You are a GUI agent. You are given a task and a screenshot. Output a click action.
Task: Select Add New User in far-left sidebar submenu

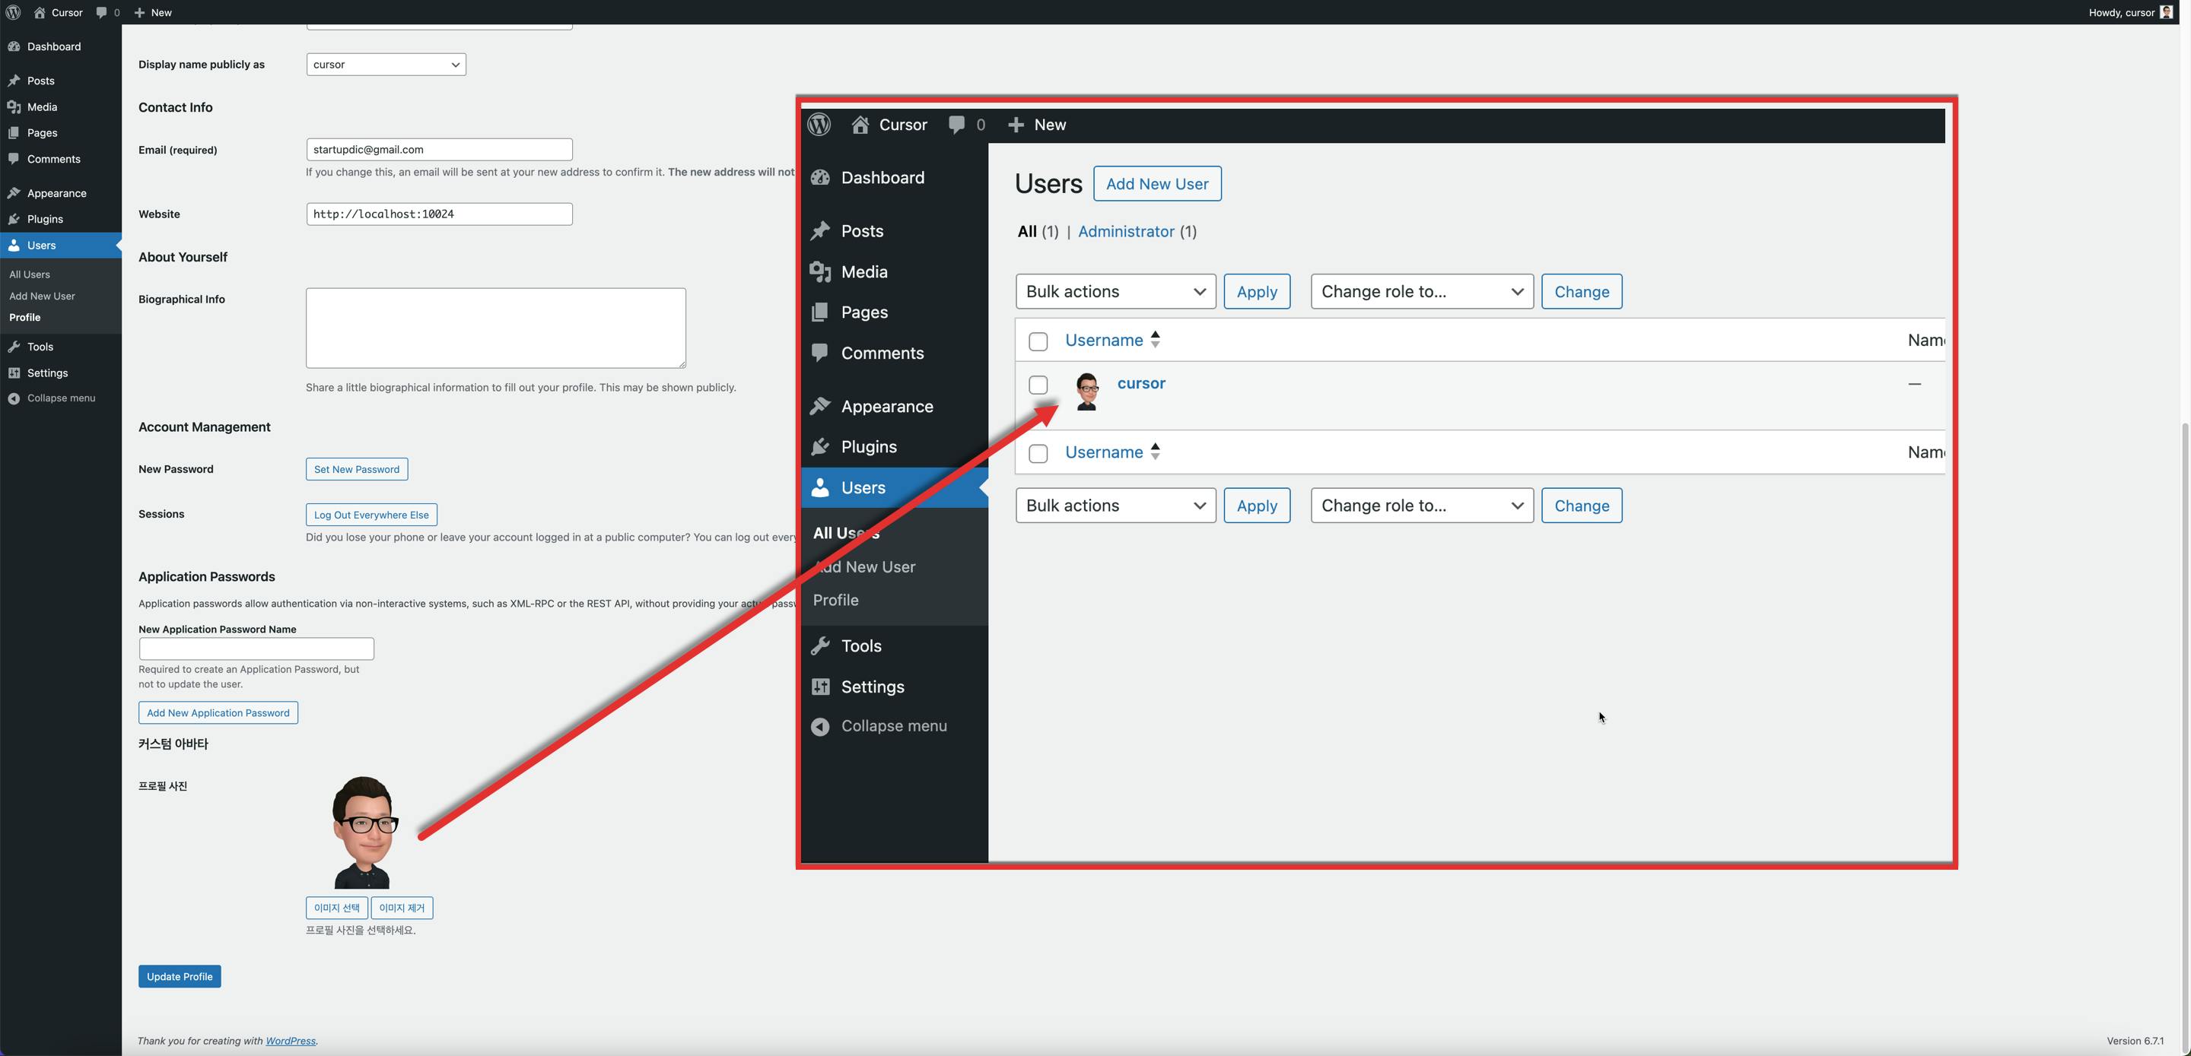[42, 296]
